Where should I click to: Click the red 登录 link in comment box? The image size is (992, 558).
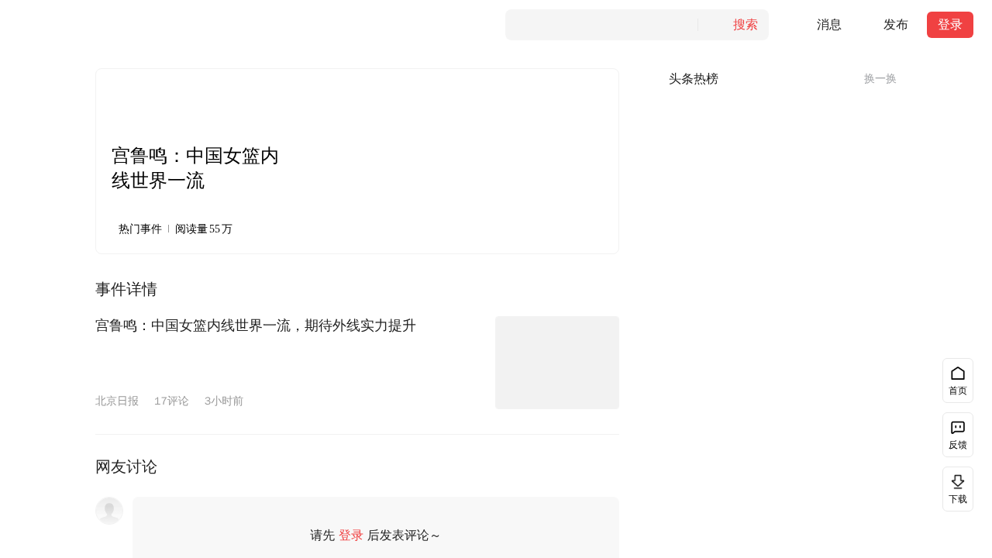pos(350,535)
